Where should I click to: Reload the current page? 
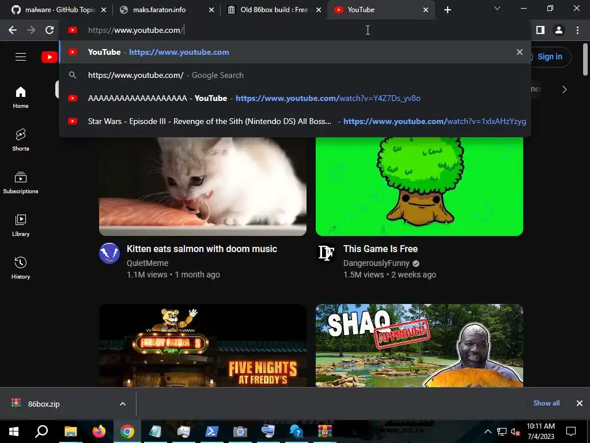[50, 30]
